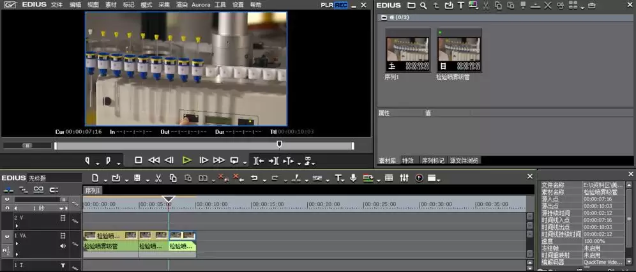Toggle the PLR/REC mode switch
Image resolution: width=636 pixels, height=272 pixels.
coord(334,5)
